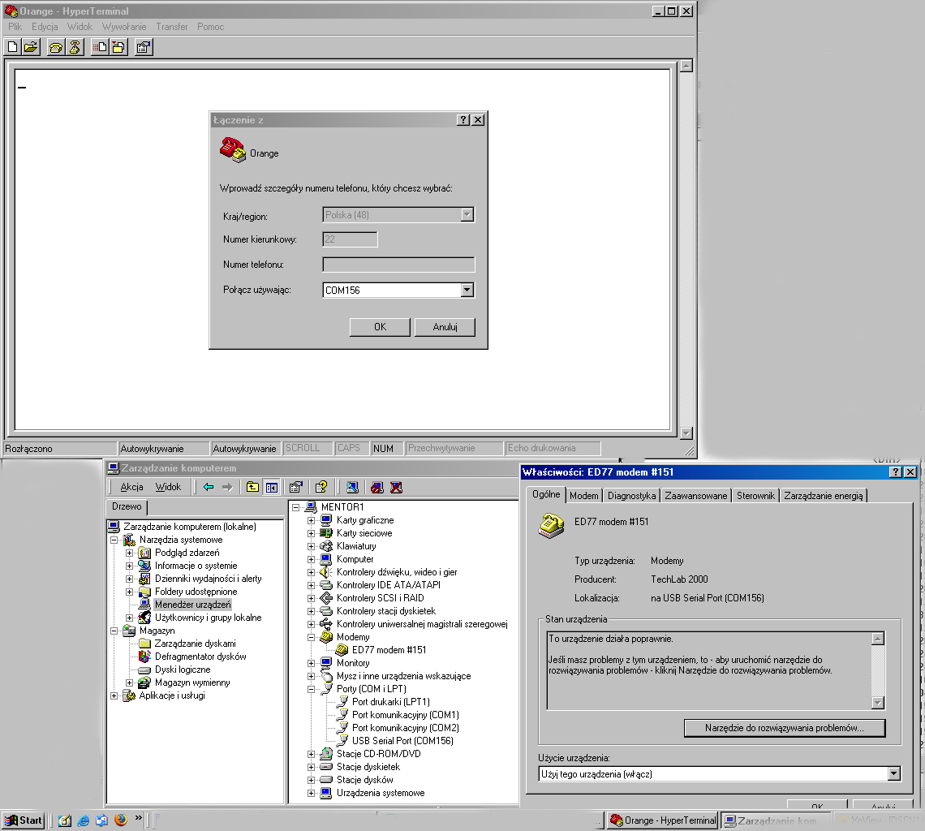This screenshot has height=831, width=925.
Task: Collapse Narzędzia systemowe in left tree
Action: click(x=114, y=540)
